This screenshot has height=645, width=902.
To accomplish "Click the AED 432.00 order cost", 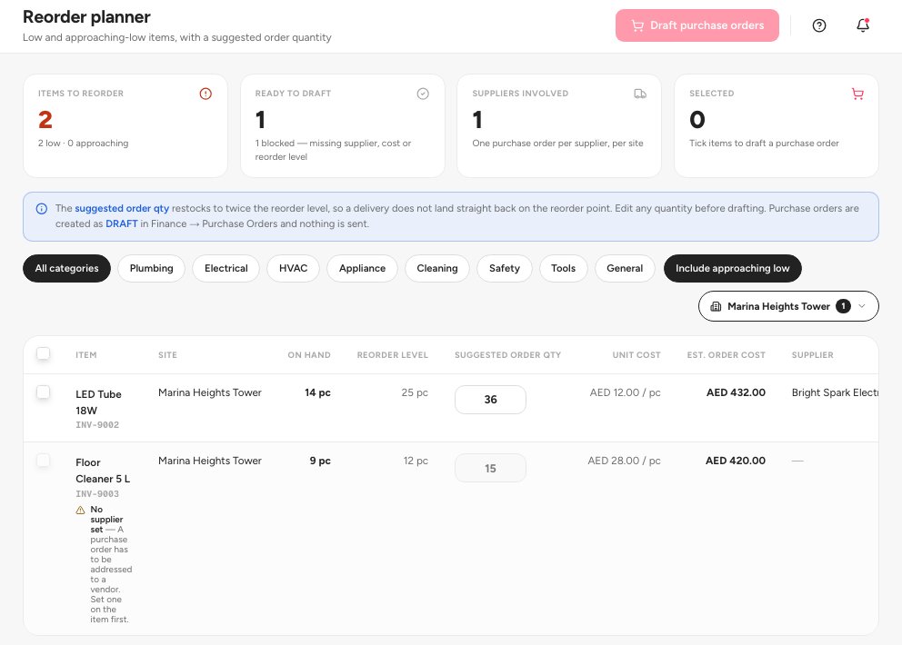I will (x=736, y=392).
